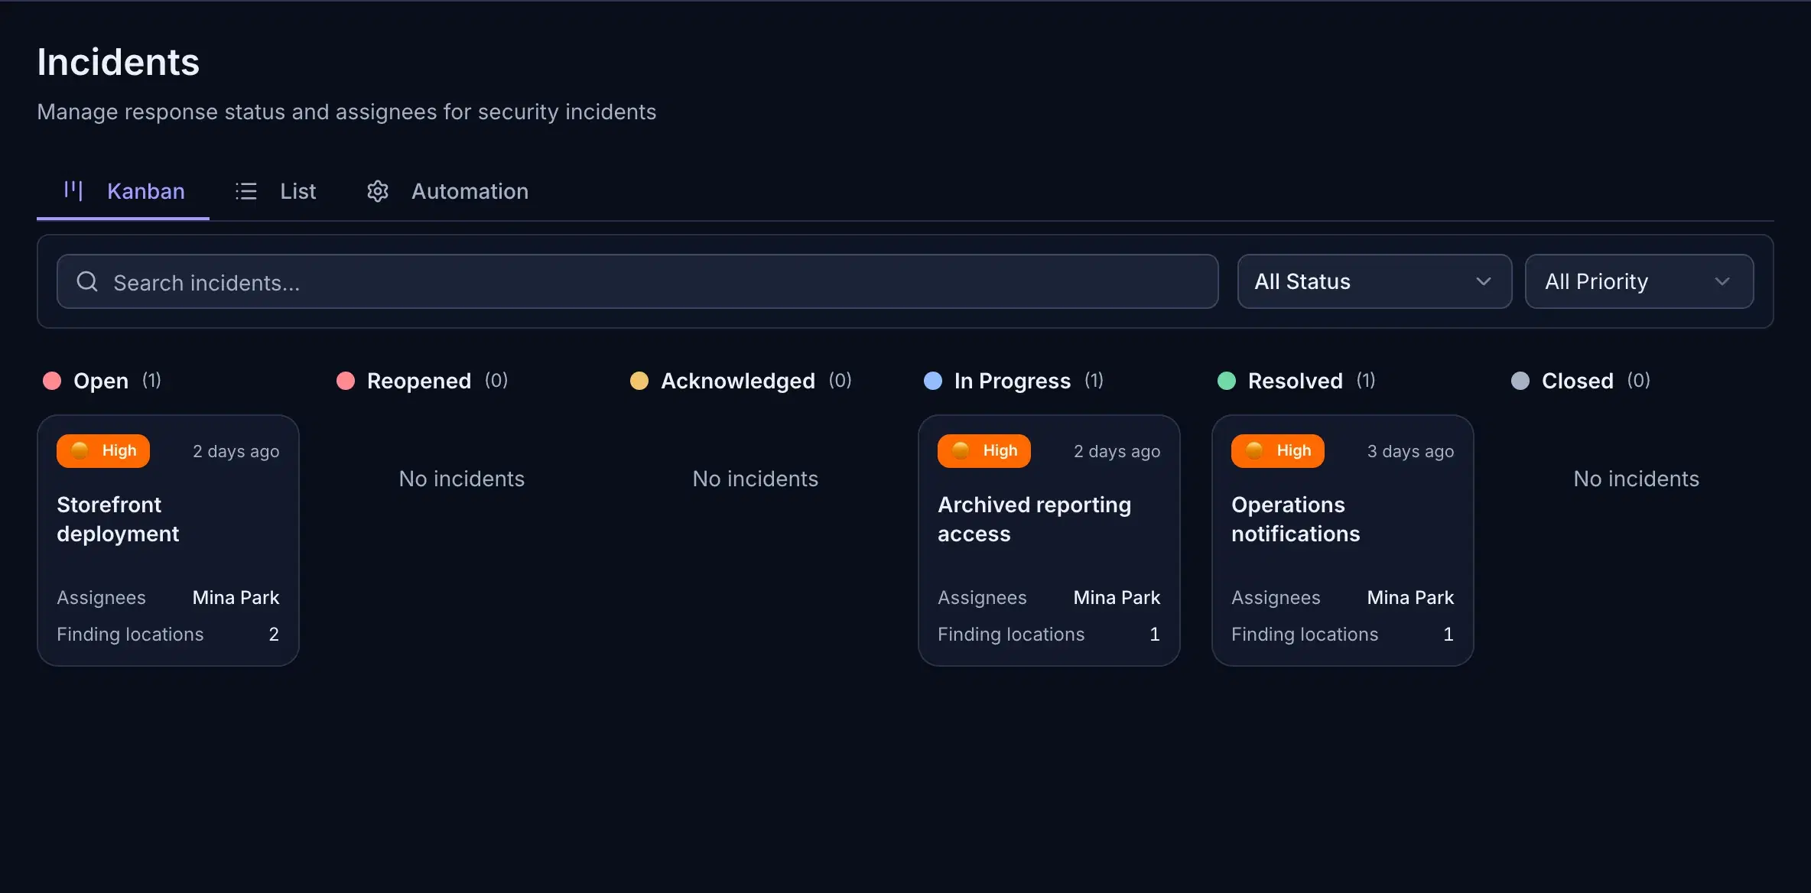Open the All Status dropdown
The image size is (1811, 893).
(x=1374, y=281)
